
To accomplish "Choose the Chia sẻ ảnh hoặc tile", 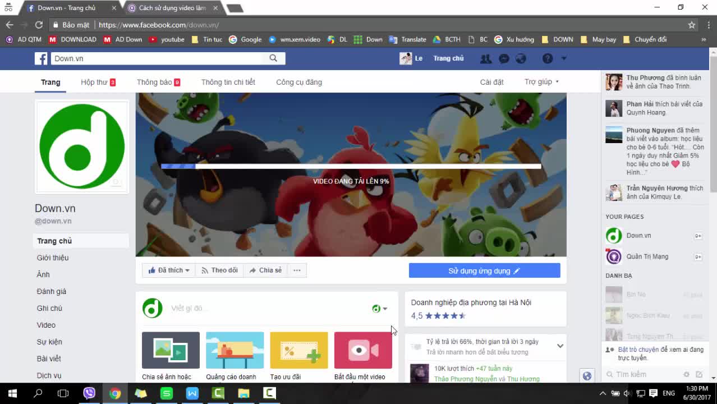I will pyautogui.click(x=171, y=356).
